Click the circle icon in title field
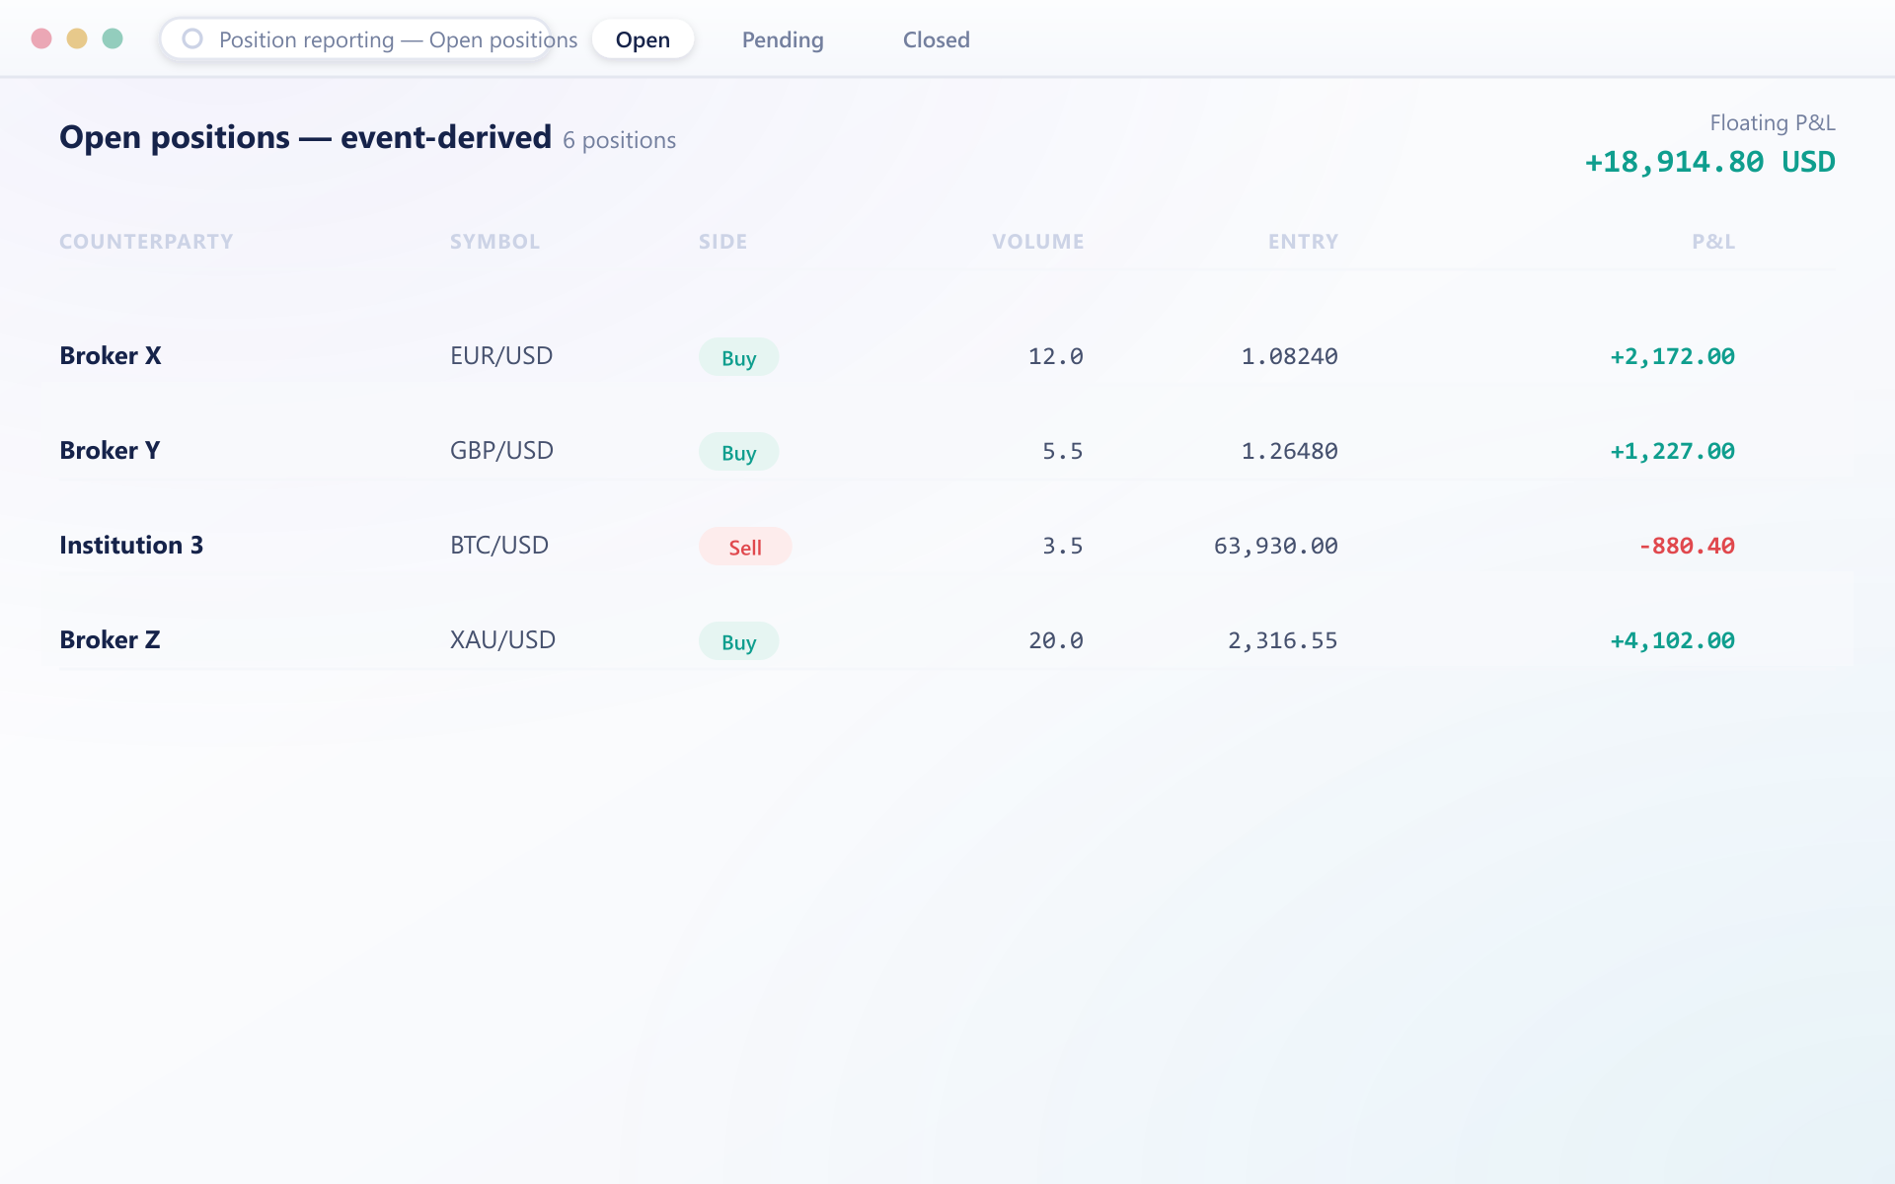Viewport: 1895px width, 1184px height. pos(192,38)
